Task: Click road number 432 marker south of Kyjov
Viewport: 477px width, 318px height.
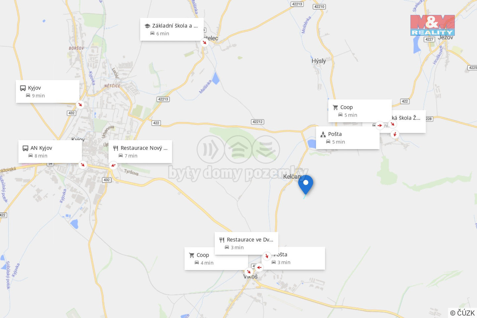Action: (106, 180)
